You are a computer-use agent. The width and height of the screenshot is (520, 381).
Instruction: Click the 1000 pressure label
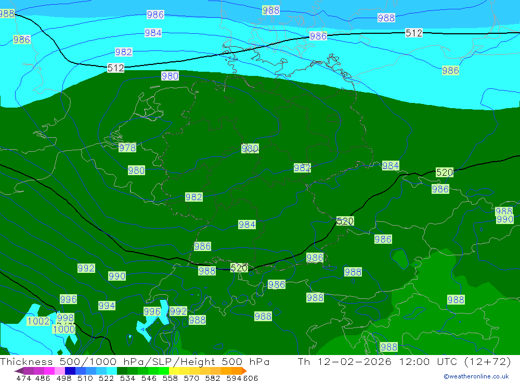(64, 329)
